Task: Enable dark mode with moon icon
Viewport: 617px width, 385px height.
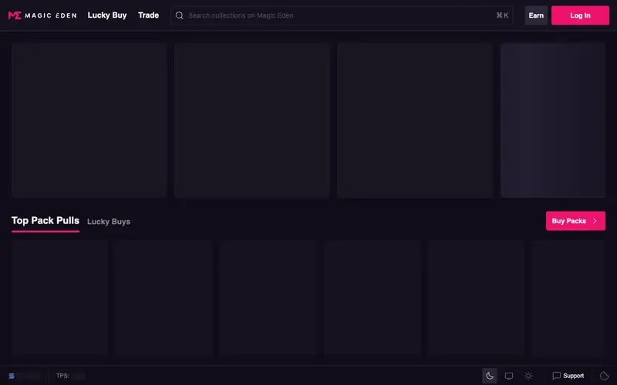Action: coord(490,376)
